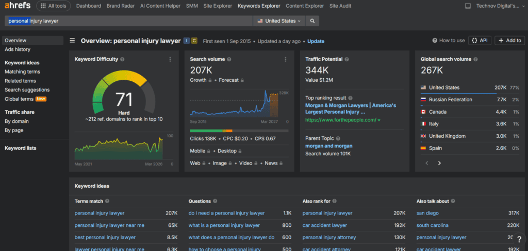Open Keyword lists in sidebar
The height and width of the screenshot is (251, 528).
pyautogui.click(x=21, y=148)
